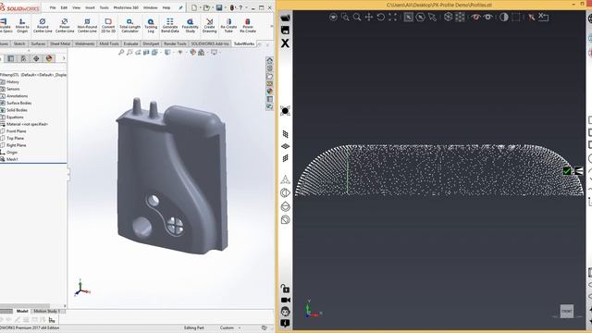
Task: Click the rotate tool in viewer toolbar
Action: click(x=381, y=17)
